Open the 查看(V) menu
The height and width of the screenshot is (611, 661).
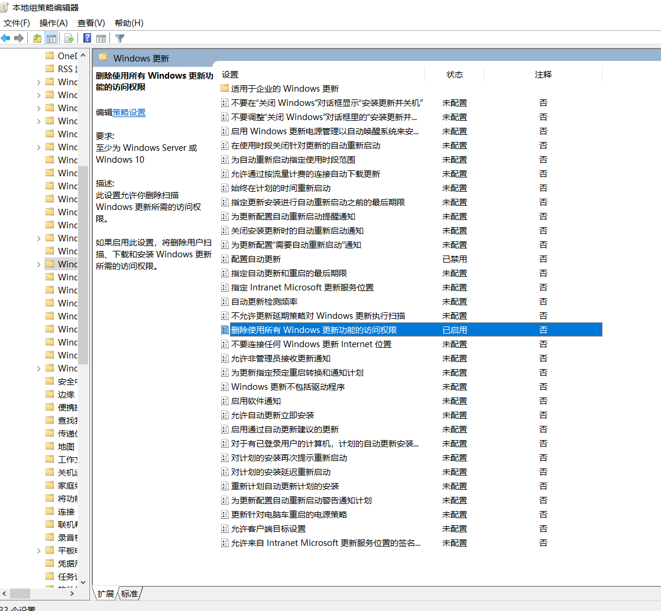click(x=91, y=22)
